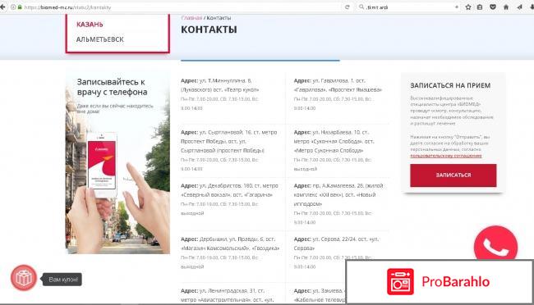Open the пользовательскому соглашению link
The width and height of the screenshot is (534, 305).
click(446, 156)
